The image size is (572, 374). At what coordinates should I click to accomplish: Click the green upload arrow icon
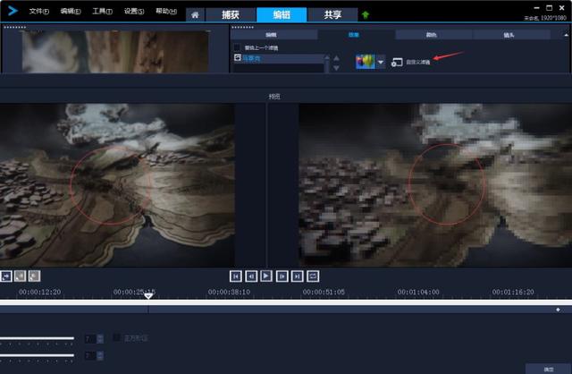366,14
